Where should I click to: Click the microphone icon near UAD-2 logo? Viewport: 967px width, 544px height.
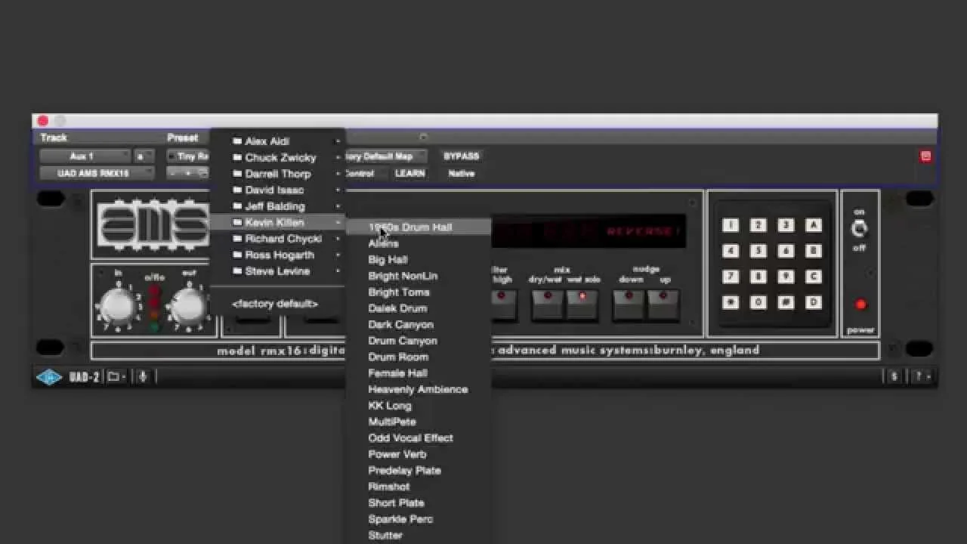coord(142,376)
